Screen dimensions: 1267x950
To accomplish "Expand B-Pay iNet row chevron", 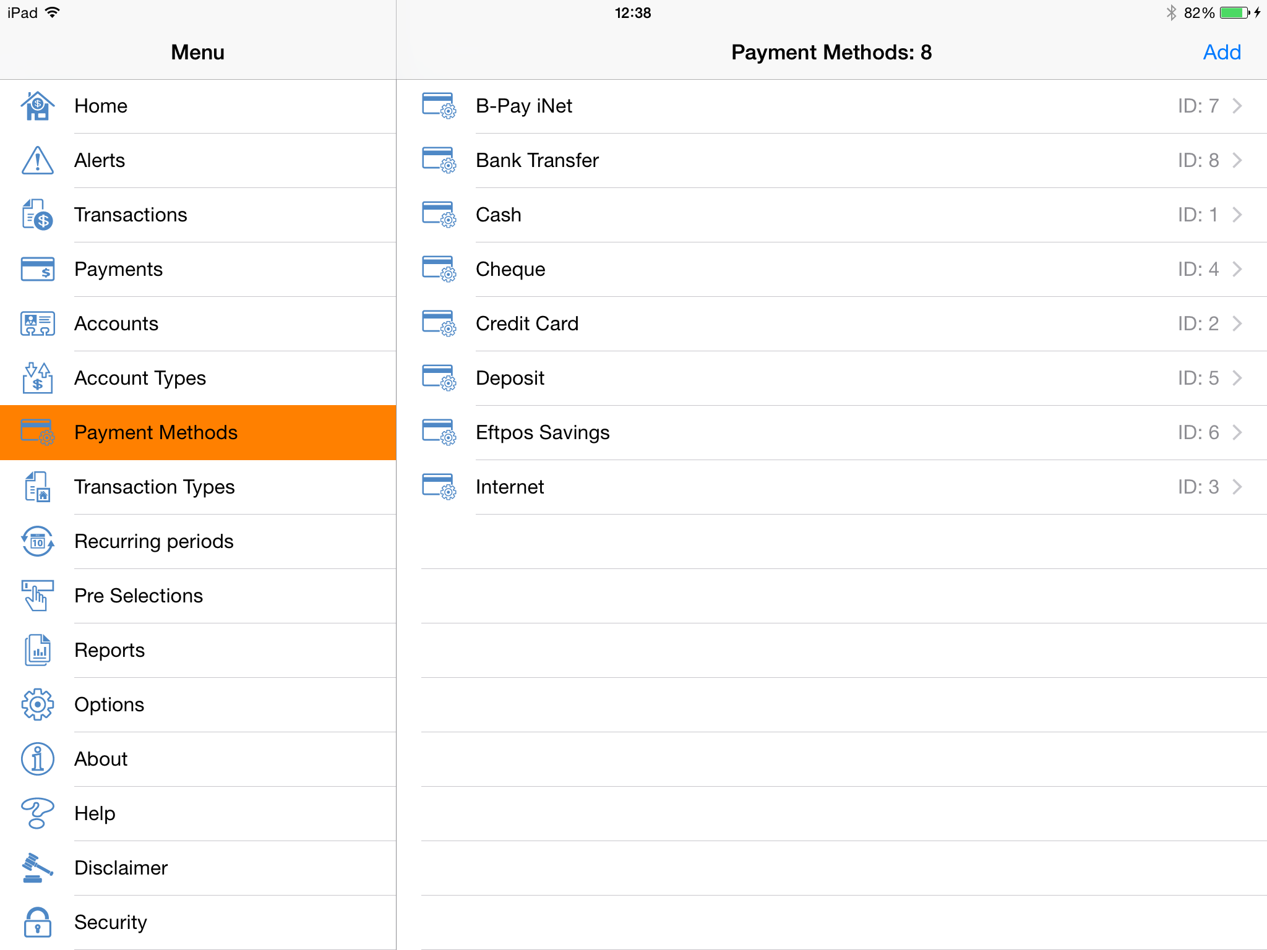I will [x=1237, y=106].
